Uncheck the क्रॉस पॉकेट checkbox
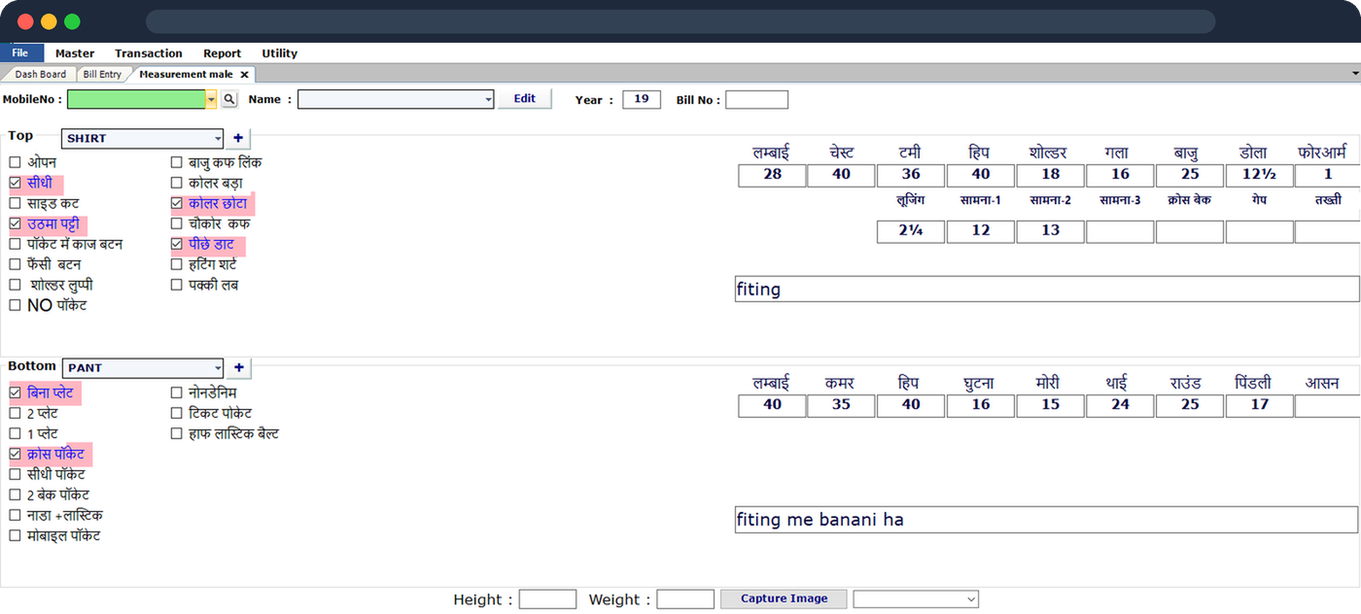The width and height of the screenshot is (1361, 614). pos(15,454)
